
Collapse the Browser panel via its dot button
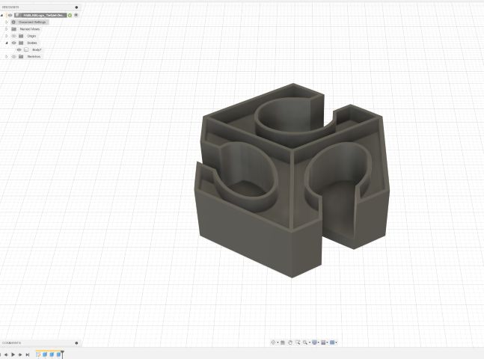click(76, 7)
